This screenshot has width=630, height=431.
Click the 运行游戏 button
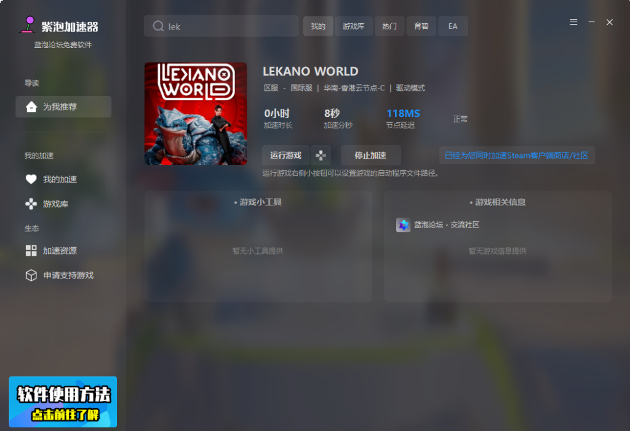(285, 156)
